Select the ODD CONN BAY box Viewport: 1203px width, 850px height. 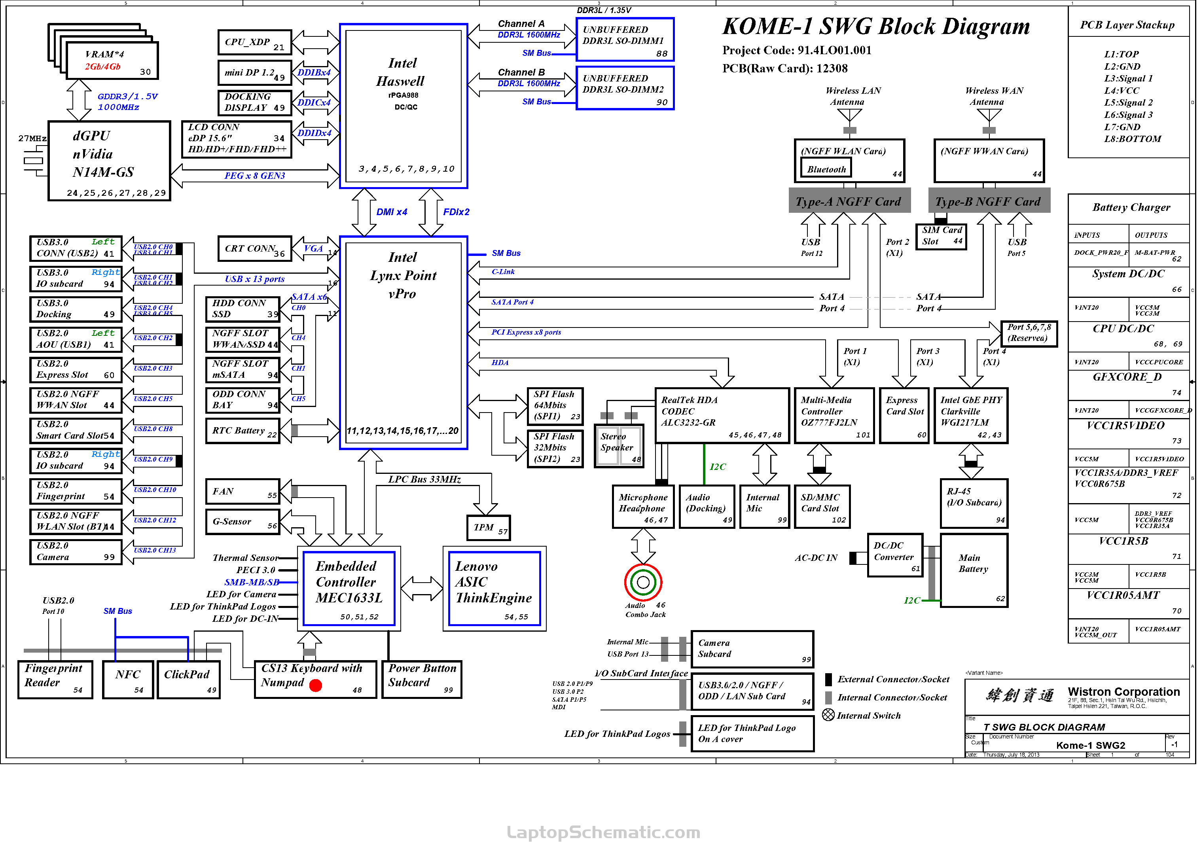coord(242,400)
